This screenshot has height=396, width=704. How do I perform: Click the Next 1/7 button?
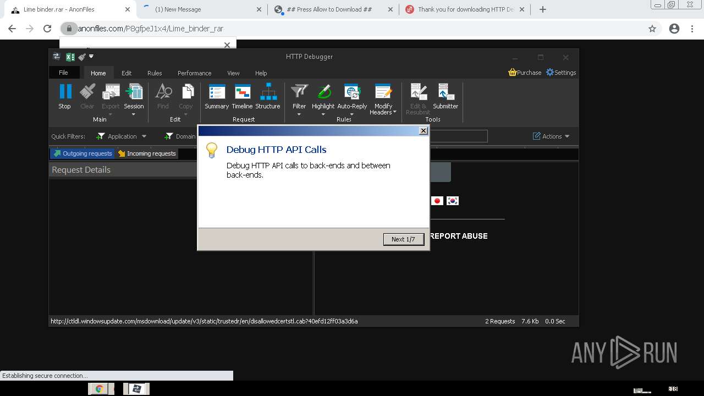(404, 239)
